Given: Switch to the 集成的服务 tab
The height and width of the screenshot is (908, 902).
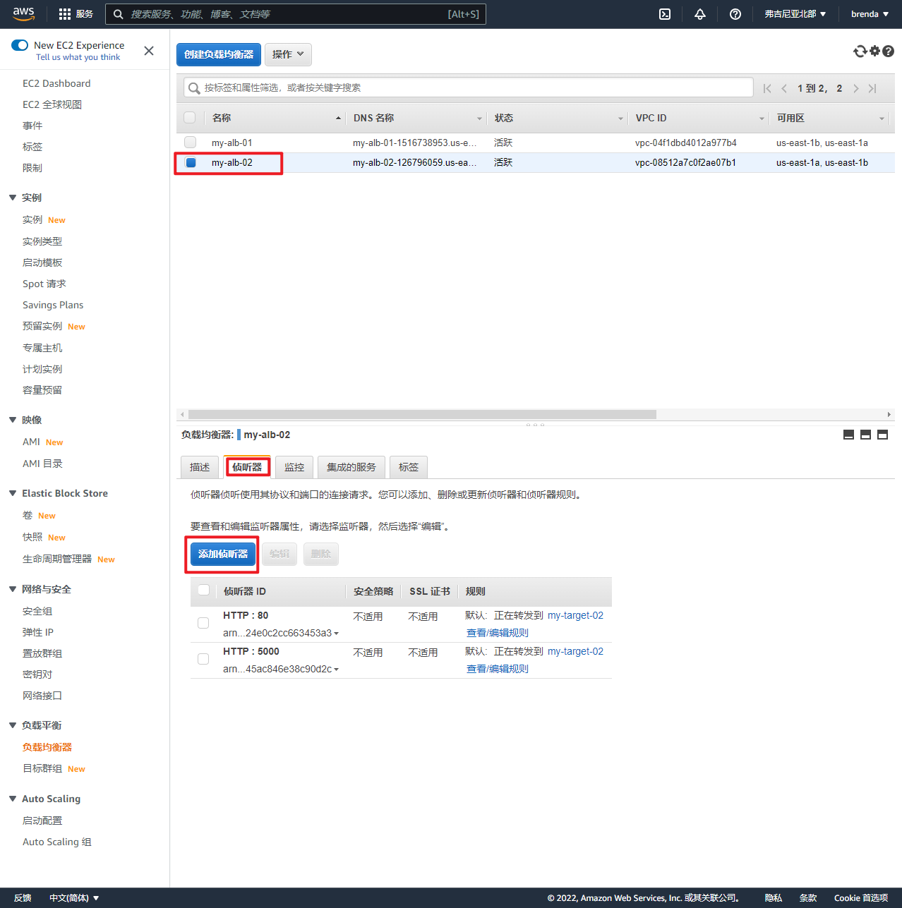Looking at the screenshot, I should point(351,467).
